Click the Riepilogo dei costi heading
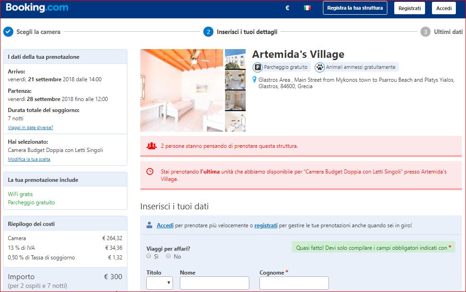The height and width of the screenshot is (292, 466). click(31, 224)
